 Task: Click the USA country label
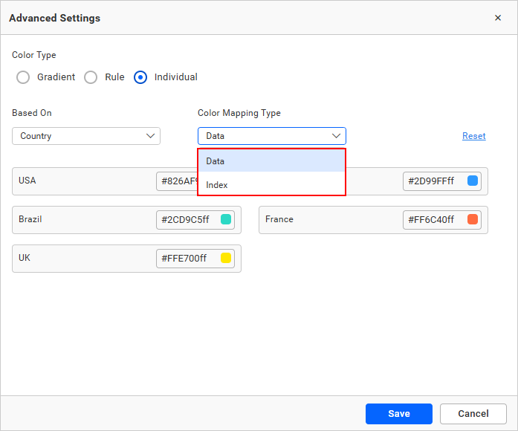[x=27, y=181]
